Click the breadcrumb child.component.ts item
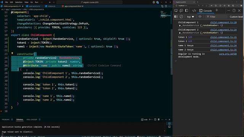244x137 pixels. (x=37, y=9)
